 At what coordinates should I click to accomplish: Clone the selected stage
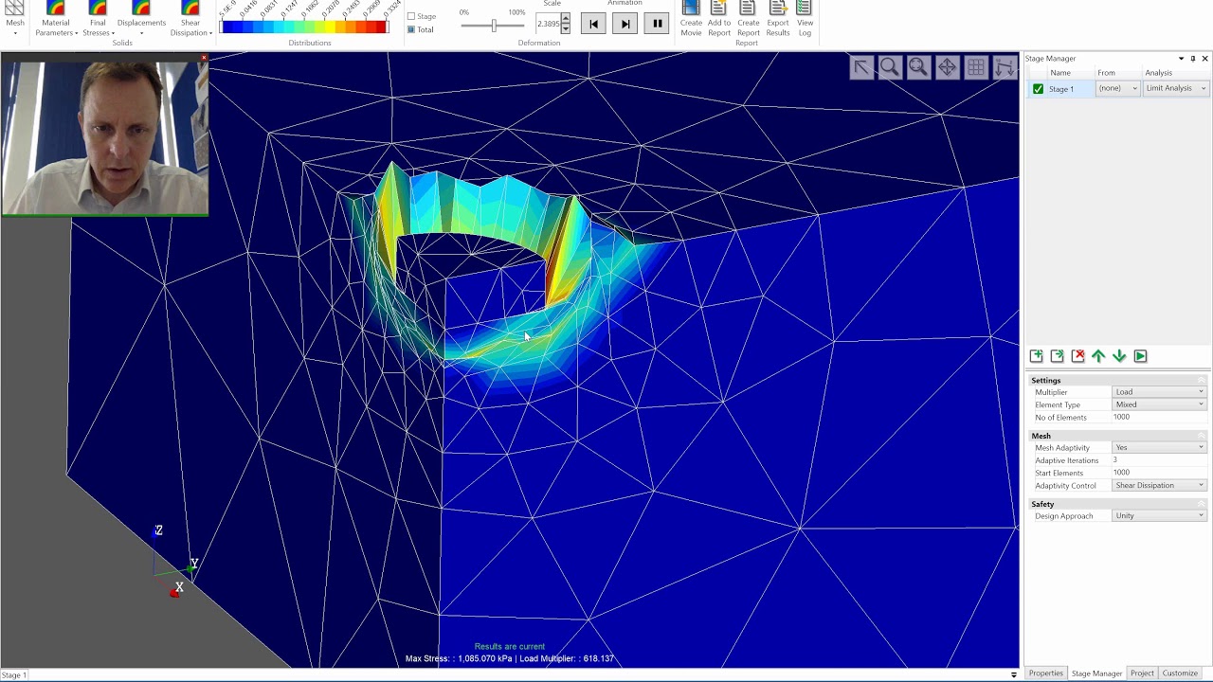click(x=1058, y=356)
